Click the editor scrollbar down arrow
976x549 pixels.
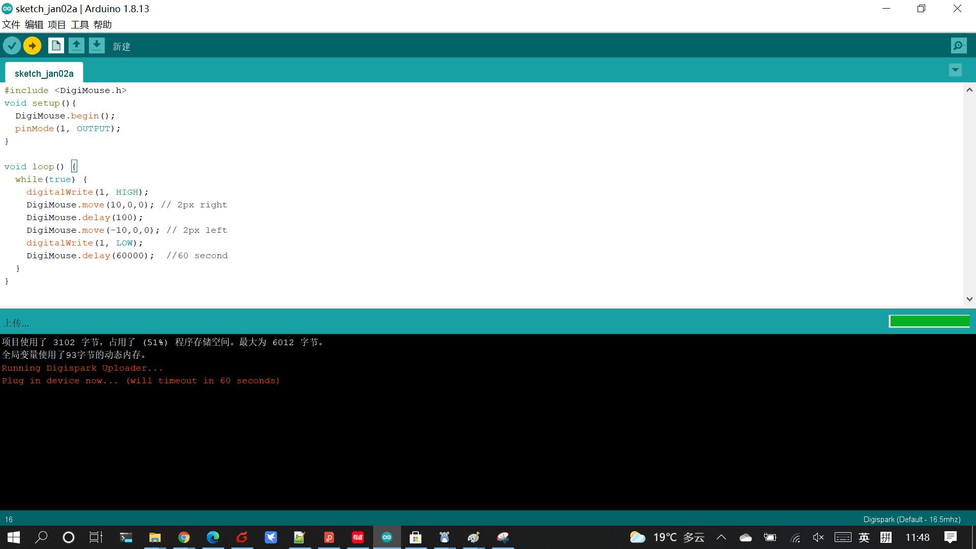pos(969,299)
